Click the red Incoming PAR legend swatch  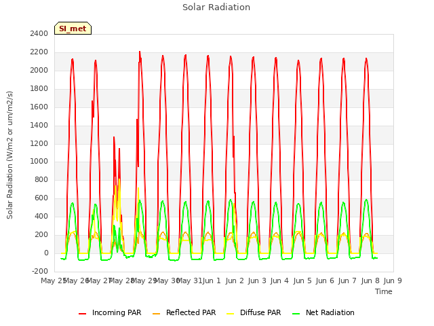83,314
